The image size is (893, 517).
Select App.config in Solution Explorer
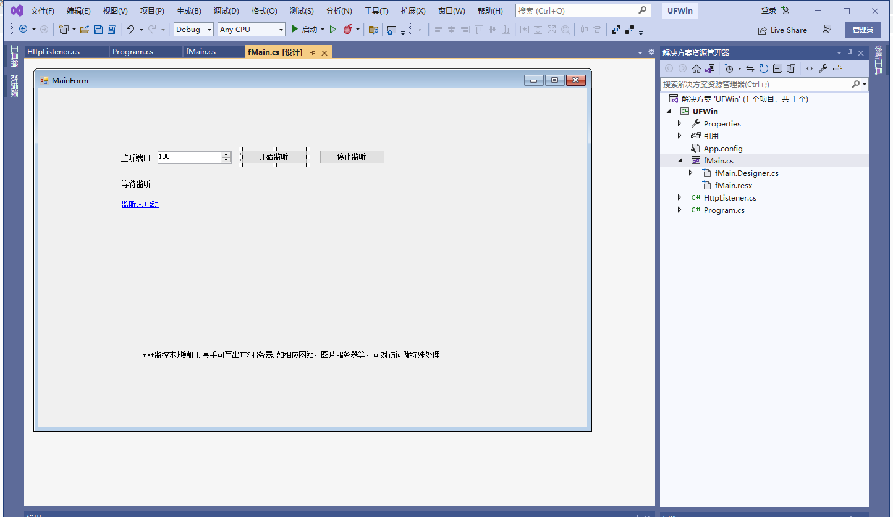coord(723,148)
